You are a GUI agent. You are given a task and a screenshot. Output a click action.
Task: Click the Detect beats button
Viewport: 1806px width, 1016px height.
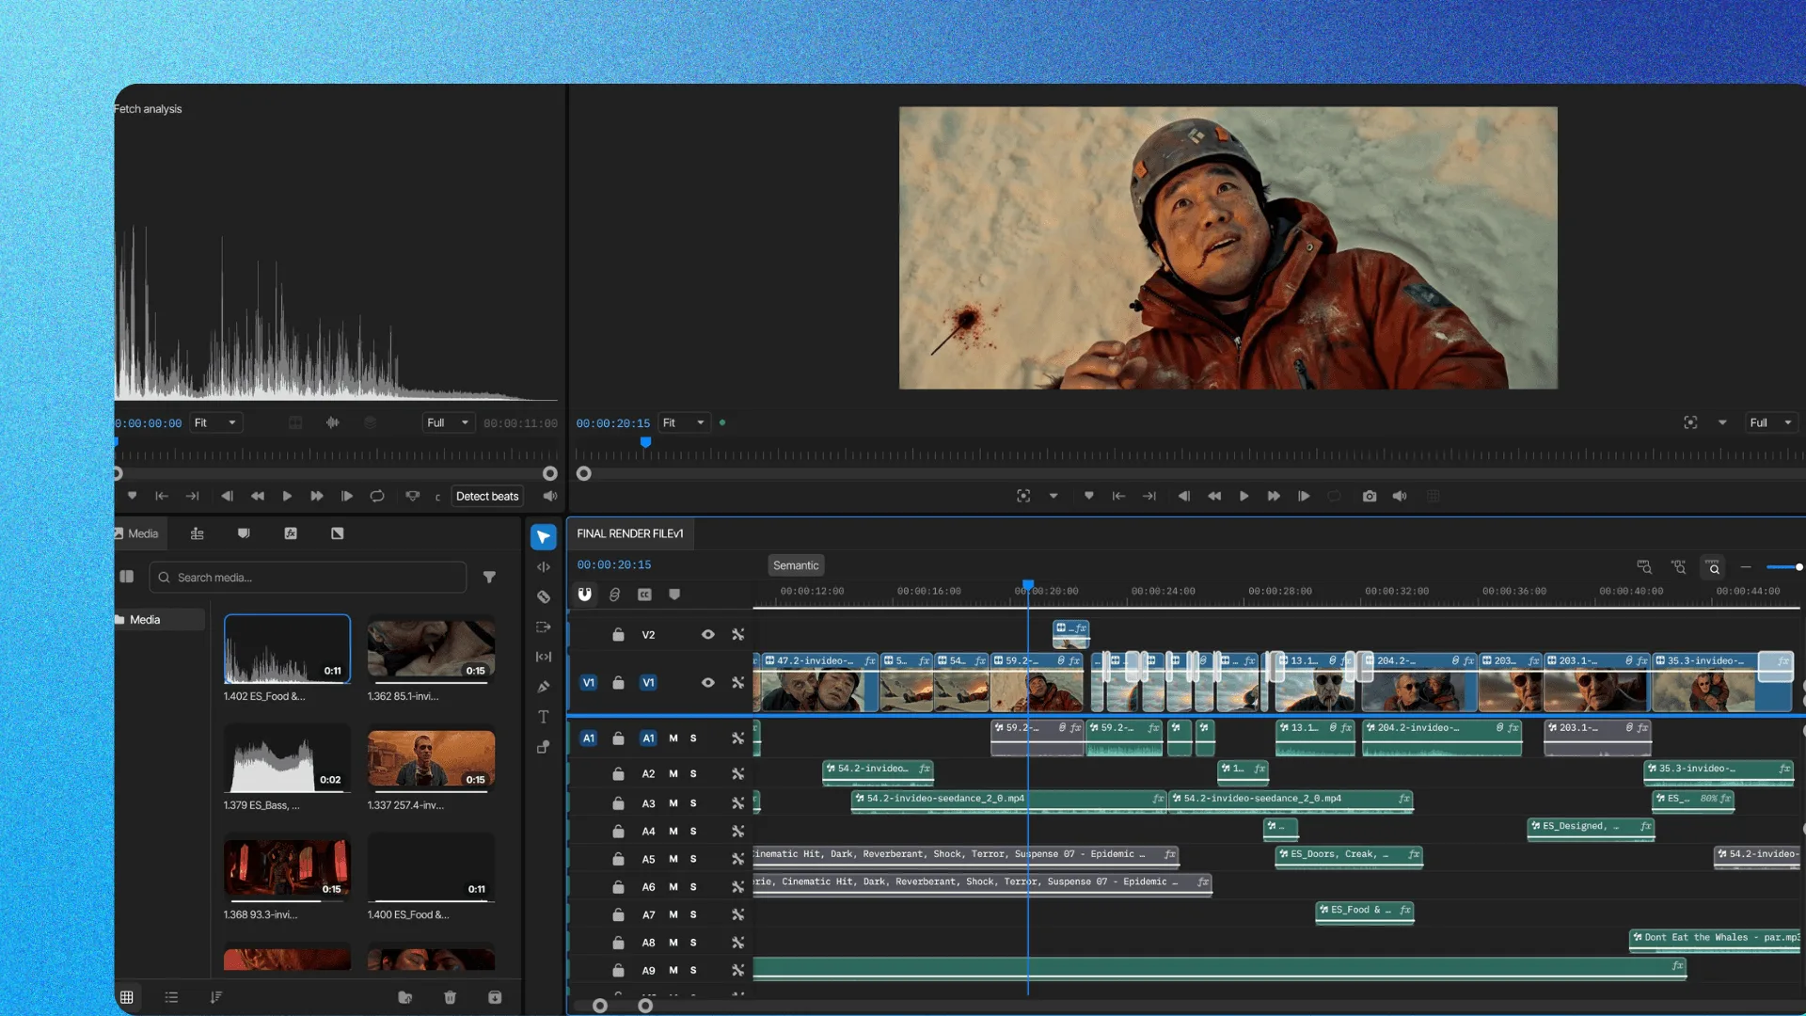487,497
